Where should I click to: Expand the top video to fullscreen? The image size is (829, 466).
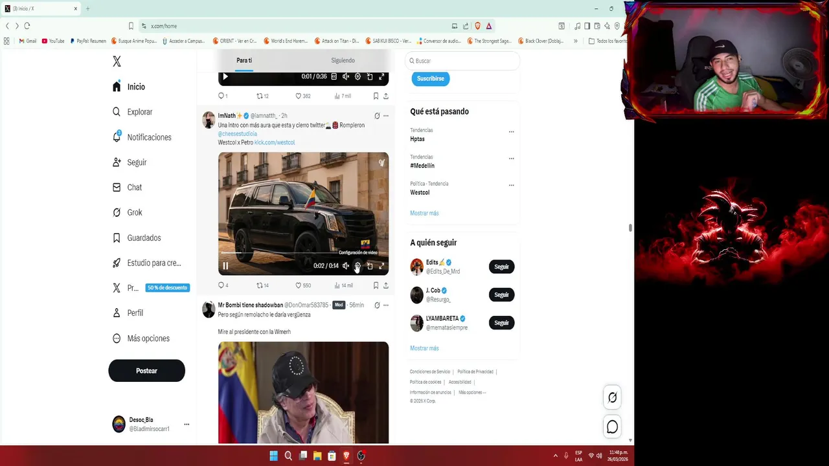381,76
